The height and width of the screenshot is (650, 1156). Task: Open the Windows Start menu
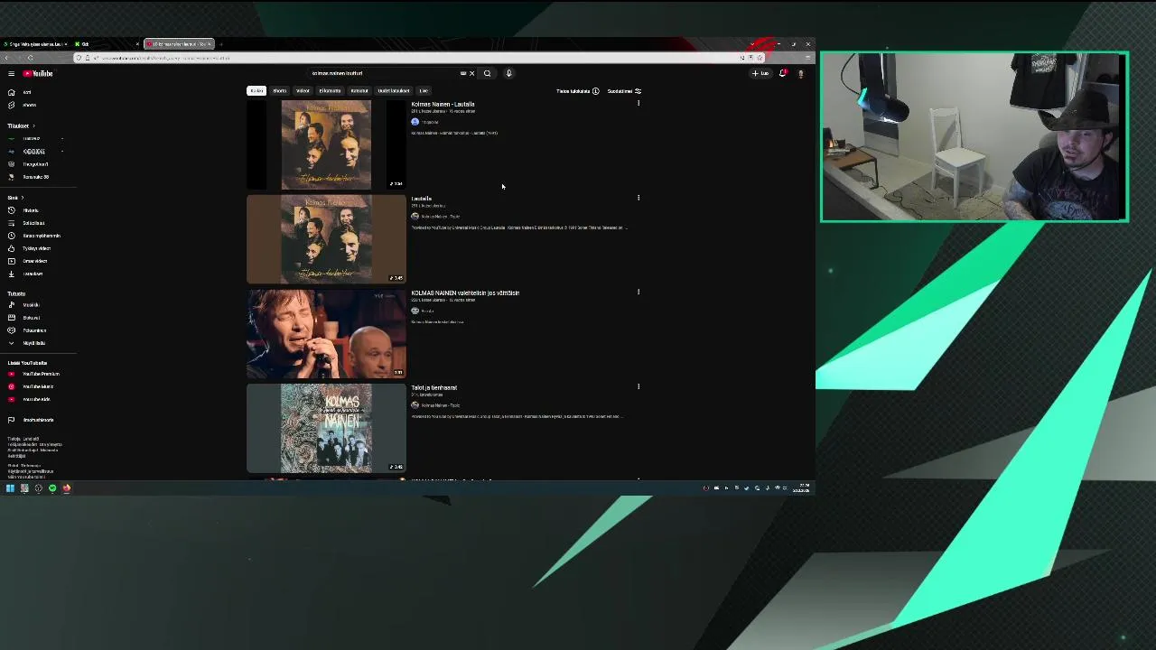[x=10, y=488]
